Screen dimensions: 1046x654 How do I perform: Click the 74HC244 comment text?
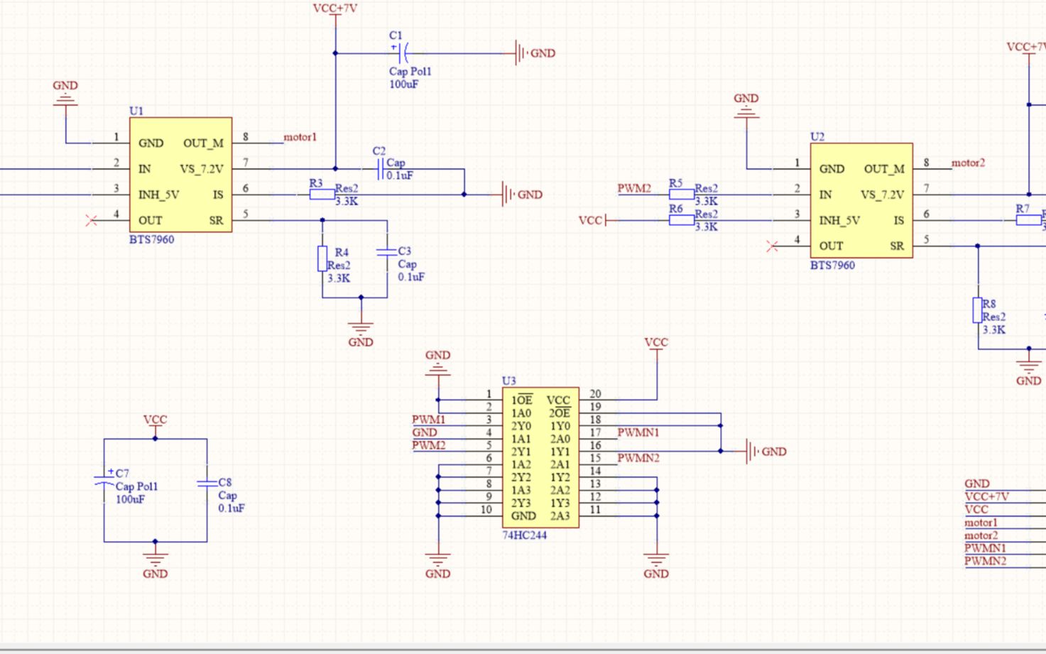[525, 535]
